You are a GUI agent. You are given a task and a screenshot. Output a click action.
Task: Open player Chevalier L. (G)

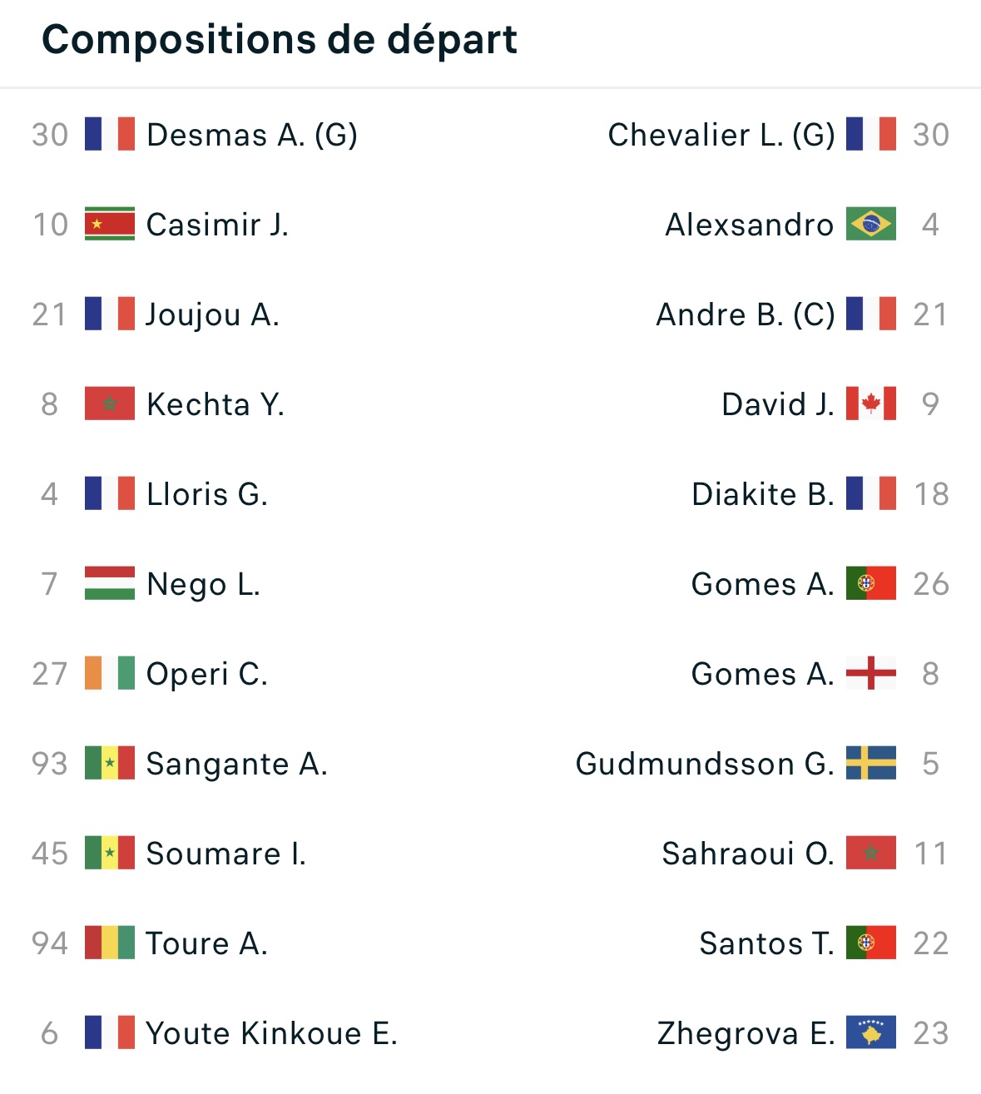tap(721, 135)
